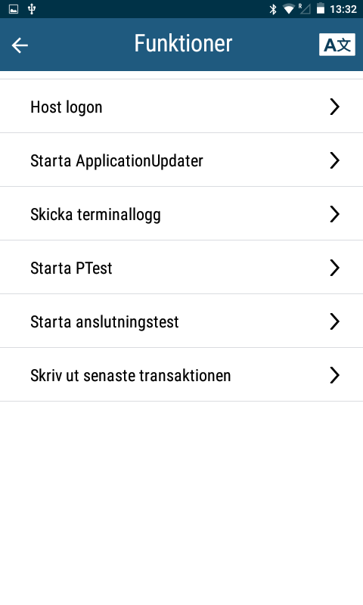Tap the roaming cellular signal icon

pos(304,8)
